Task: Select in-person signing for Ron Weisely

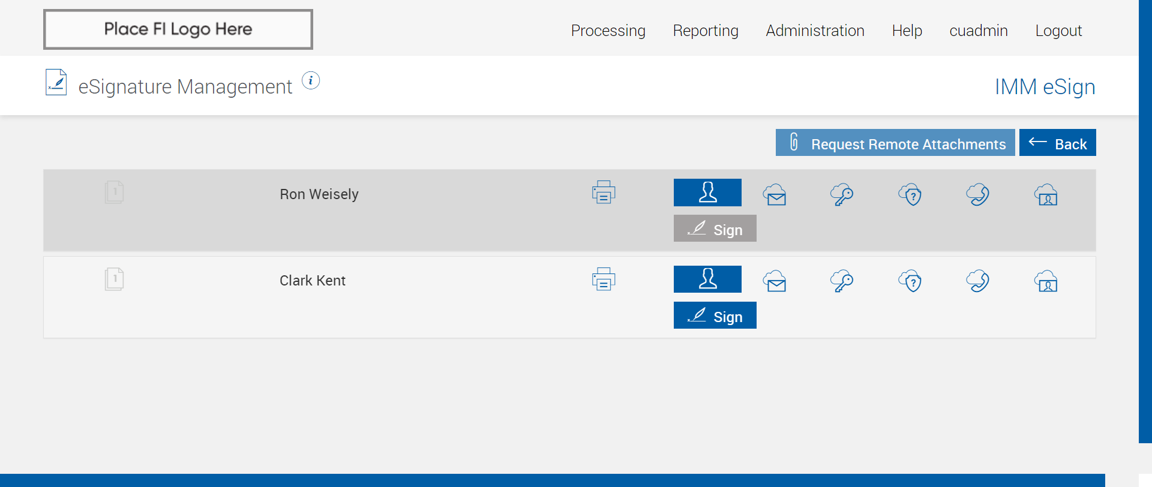Action: click(707, 193)
